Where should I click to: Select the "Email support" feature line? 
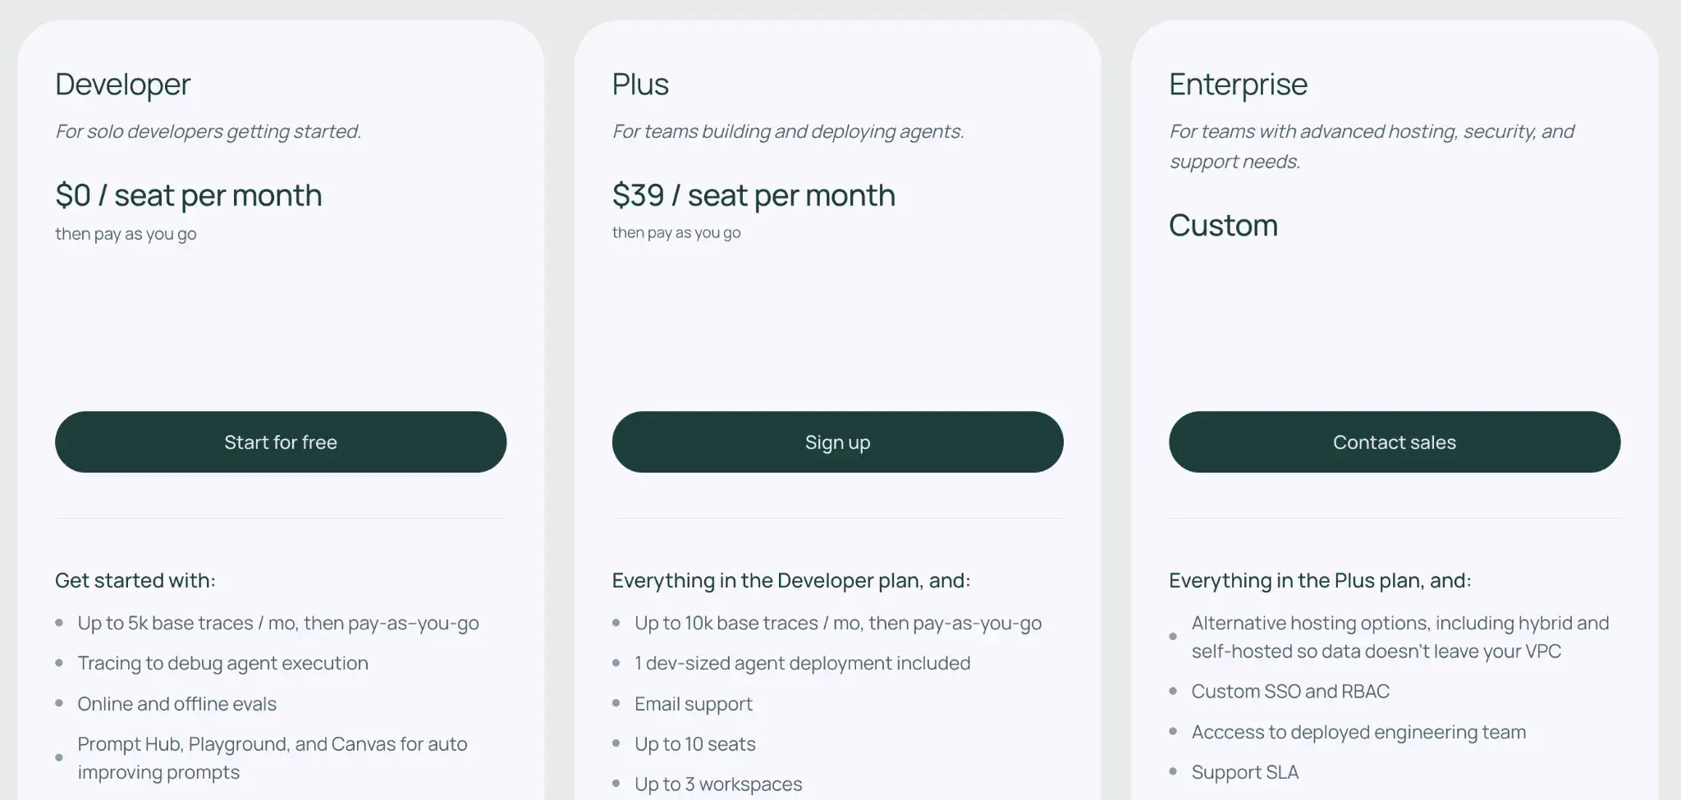693,704
